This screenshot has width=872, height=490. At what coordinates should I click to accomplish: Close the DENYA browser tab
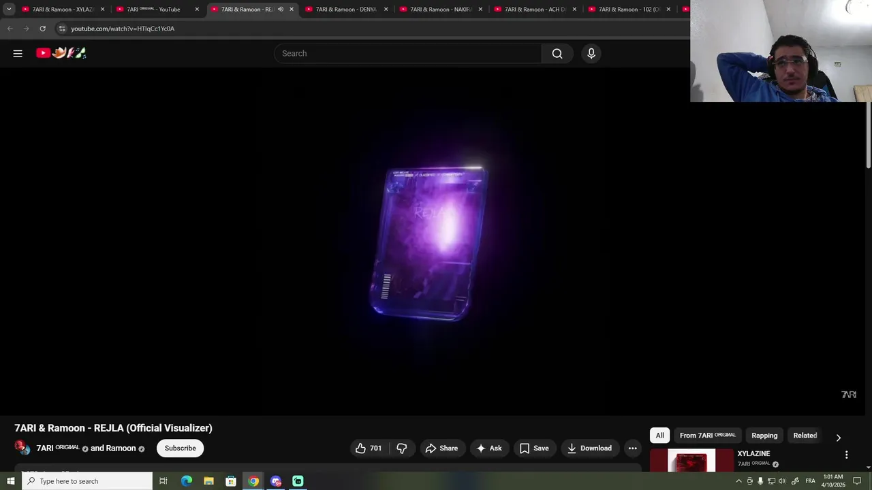386,10
